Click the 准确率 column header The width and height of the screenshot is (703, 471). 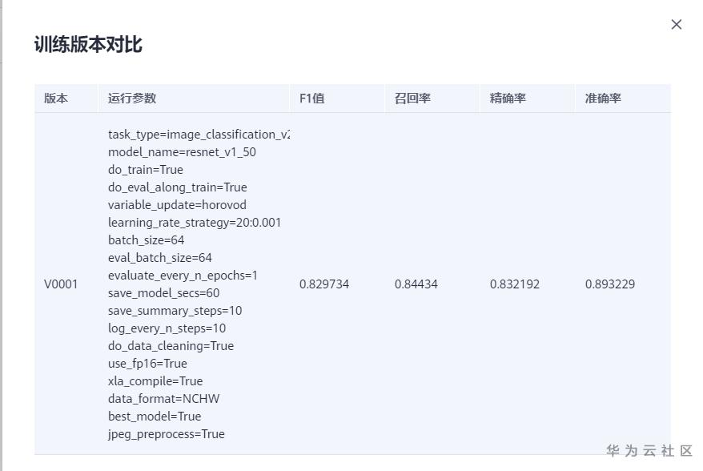[x=603, y=99]
